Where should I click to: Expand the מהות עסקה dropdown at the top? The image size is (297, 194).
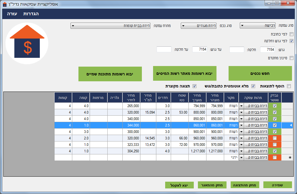(110, 26)
